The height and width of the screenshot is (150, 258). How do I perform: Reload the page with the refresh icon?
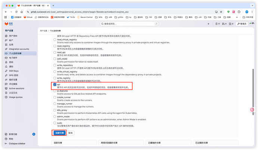pyautogui.click(x=17, y=12)
